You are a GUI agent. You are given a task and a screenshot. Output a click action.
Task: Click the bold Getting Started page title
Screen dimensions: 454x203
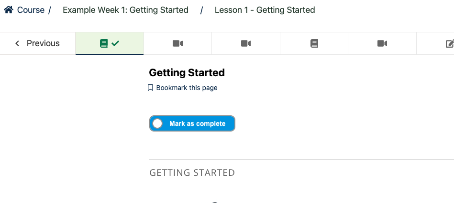coord(187,72)
